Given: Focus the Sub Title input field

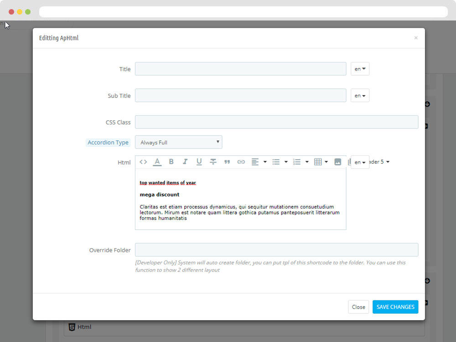Looking at the screenshot, I should coord(240,96).
